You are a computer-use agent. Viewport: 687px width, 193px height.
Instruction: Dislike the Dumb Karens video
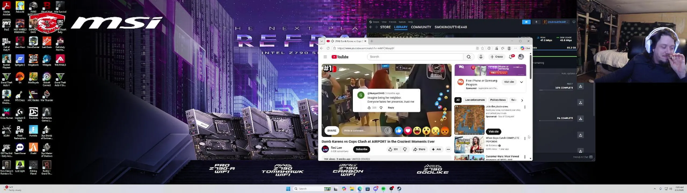tap(405, 149)
